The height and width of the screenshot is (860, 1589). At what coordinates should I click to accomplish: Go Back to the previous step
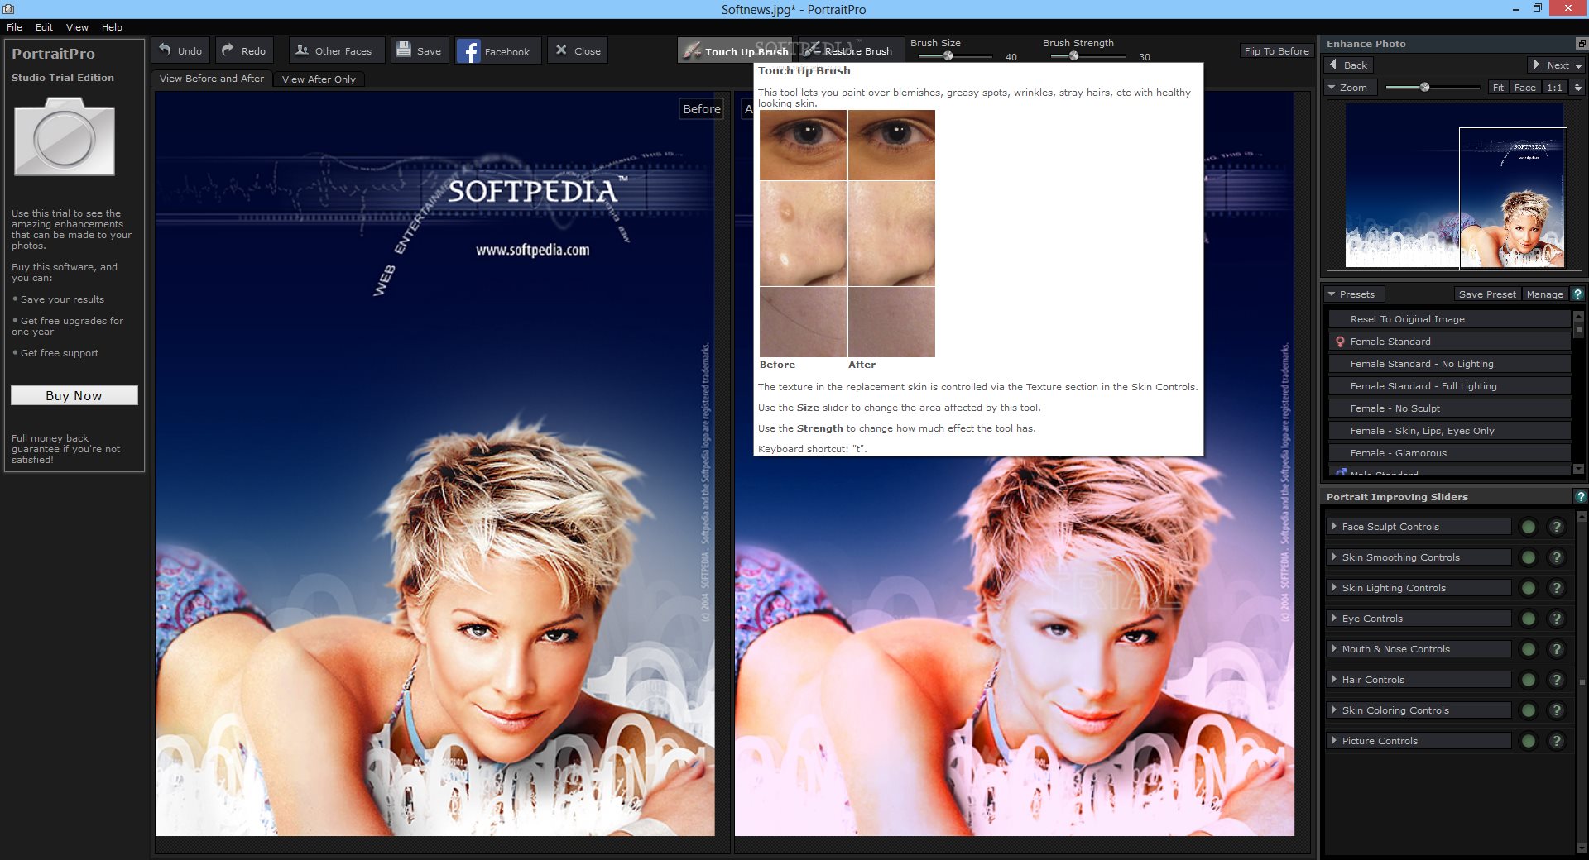click(x=1349, y=64)
